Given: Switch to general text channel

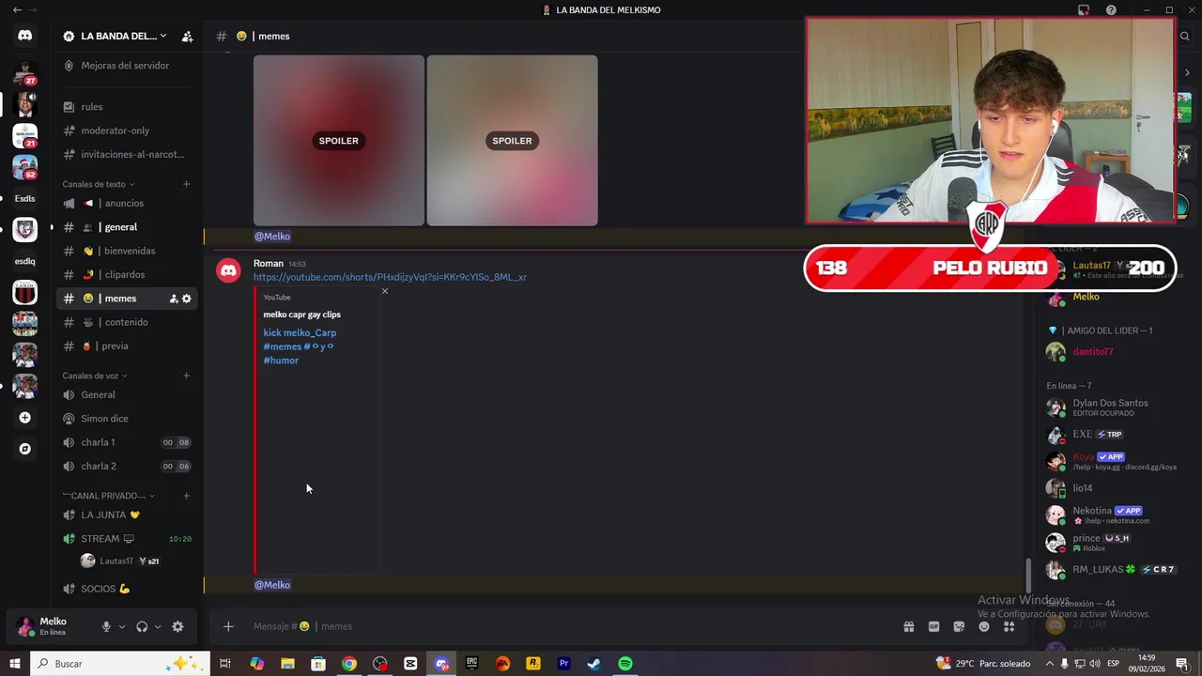Looking at the screenshot, I should pyautogui.click(x=125, y=227).
